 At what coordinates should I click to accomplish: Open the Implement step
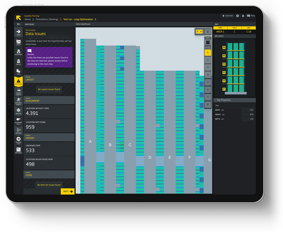[x=18, y=150]
